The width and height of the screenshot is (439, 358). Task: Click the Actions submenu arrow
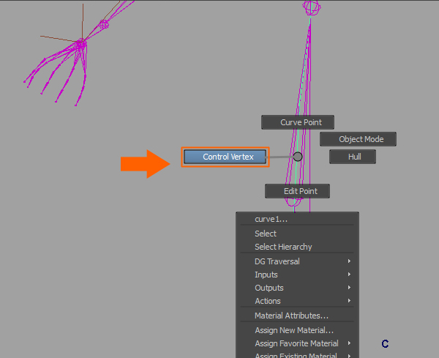click(x=349, y=301)
